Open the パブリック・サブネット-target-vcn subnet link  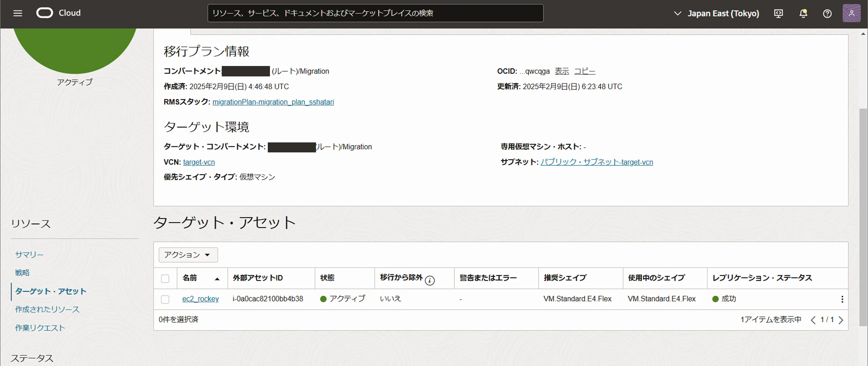coord(597,162)
